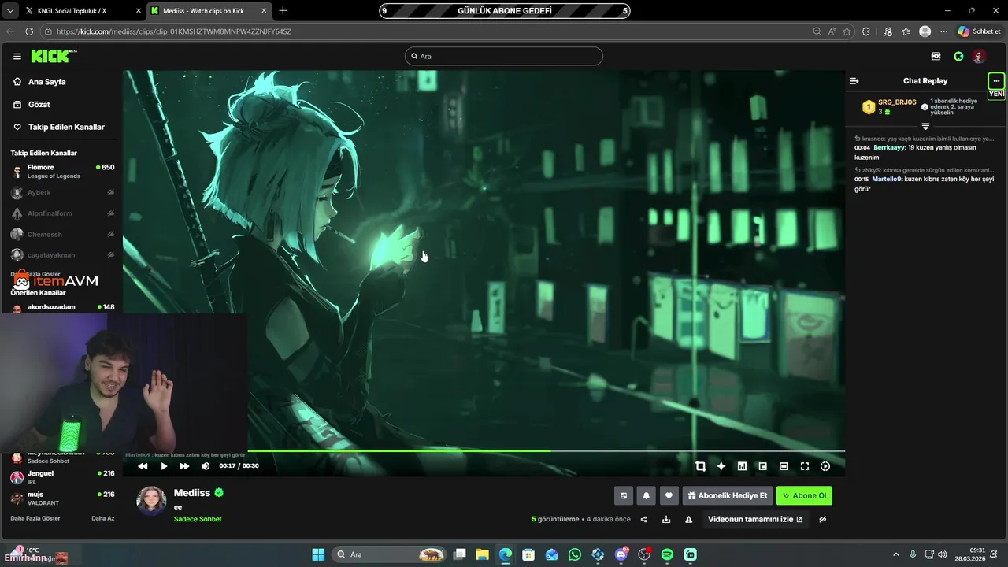Open the Kick hamburger menu
The width and height of the screenshot is (1008, 567).
click(17, 56)
